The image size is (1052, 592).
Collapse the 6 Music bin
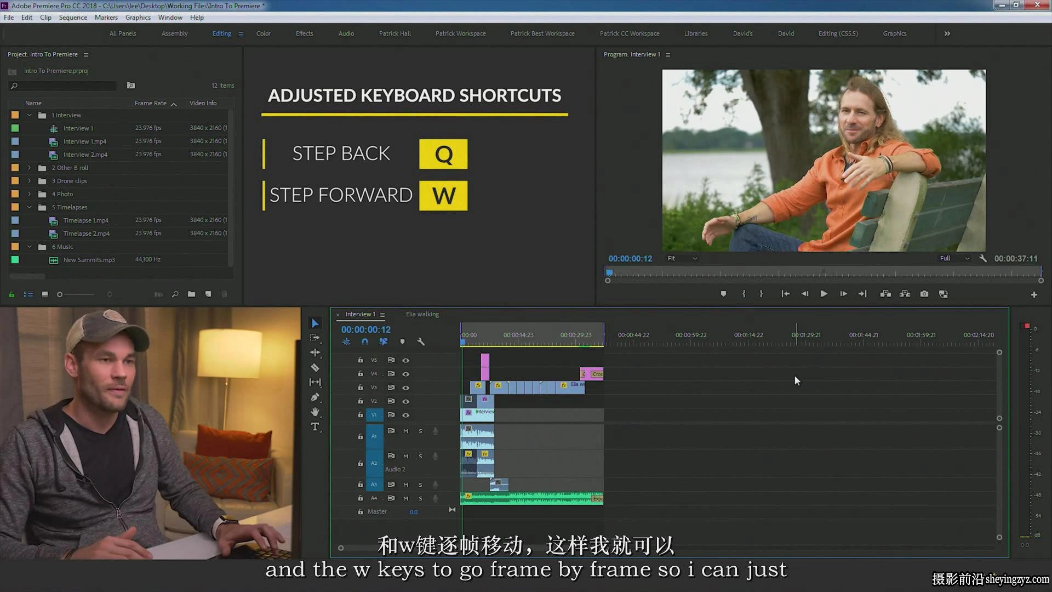click(30, 247)
